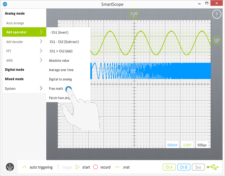The width and height of the screenshot is (225, 176).
Task: Click the SmartScope logo in title bar
Action: tap(5, 4)
